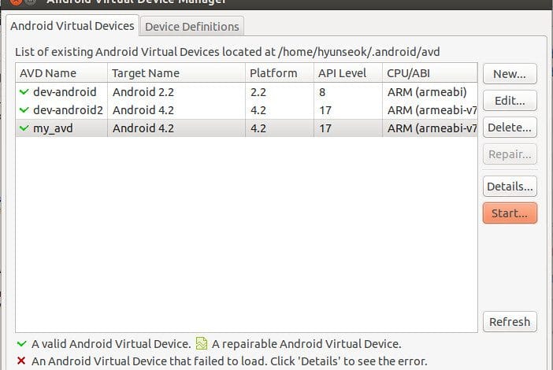Click the Delete... button

(510, 128)
